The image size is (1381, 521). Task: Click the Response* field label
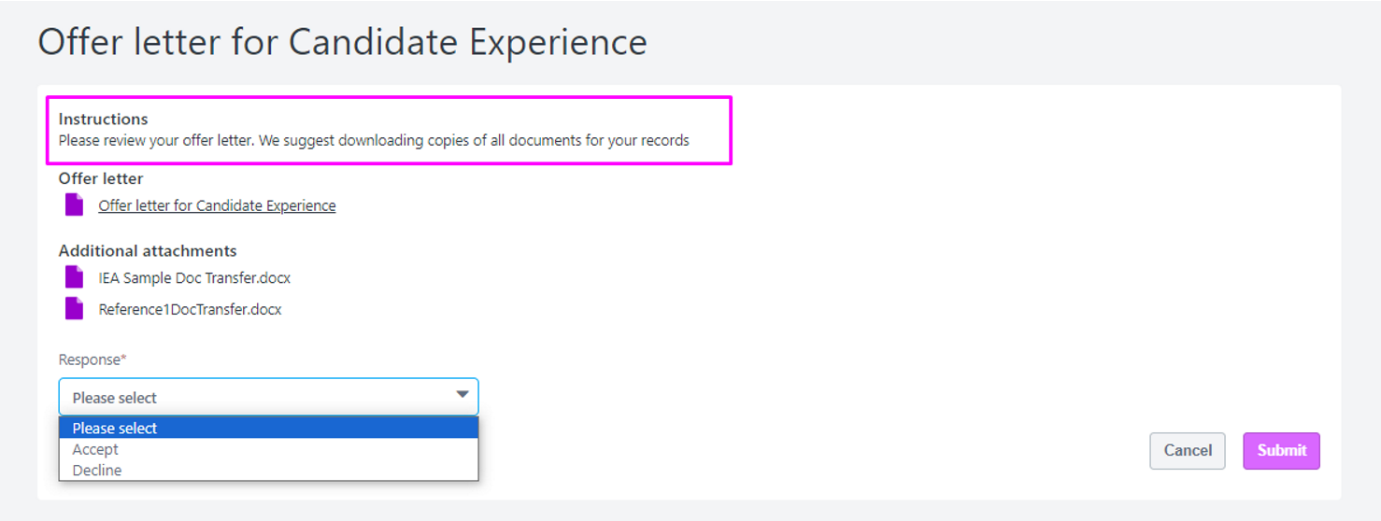93,359
